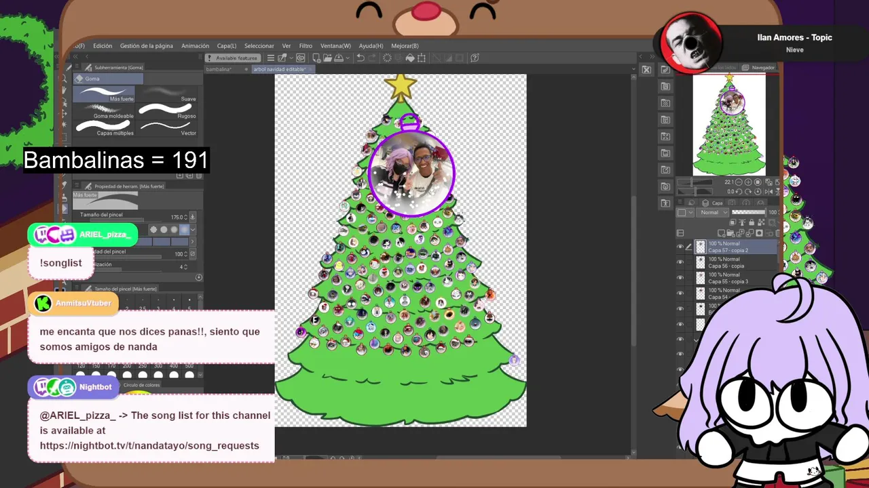Click the brush density 100 stepper

click(187, 254)
